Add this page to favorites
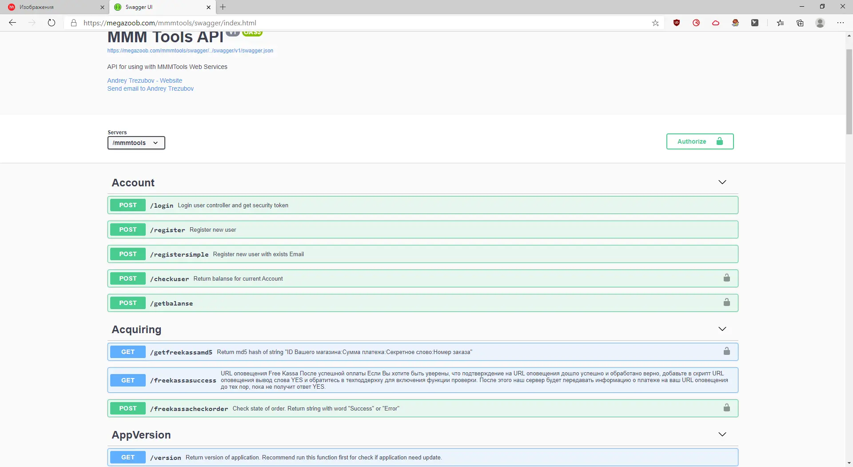The width and height of the screenshot is (853, 467). click(655, 23)
